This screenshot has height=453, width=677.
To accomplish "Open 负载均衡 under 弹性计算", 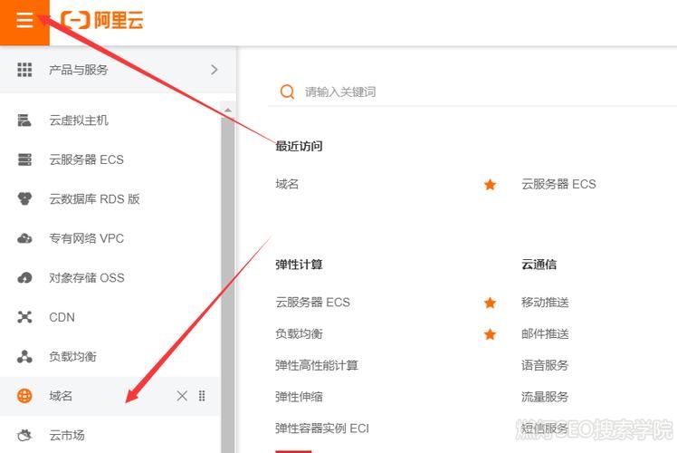I will (299, 333).
